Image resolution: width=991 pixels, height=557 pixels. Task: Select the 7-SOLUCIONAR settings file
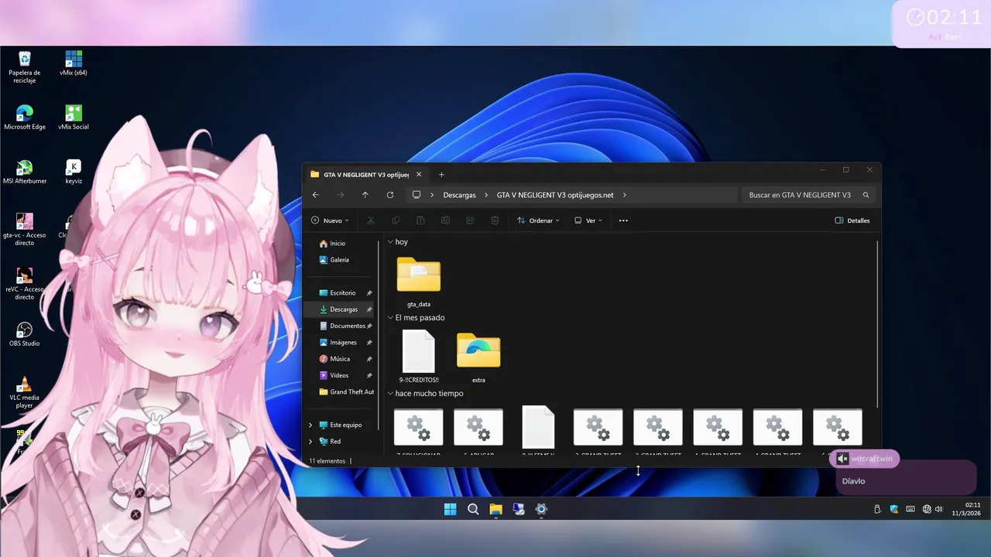point(419,432)
